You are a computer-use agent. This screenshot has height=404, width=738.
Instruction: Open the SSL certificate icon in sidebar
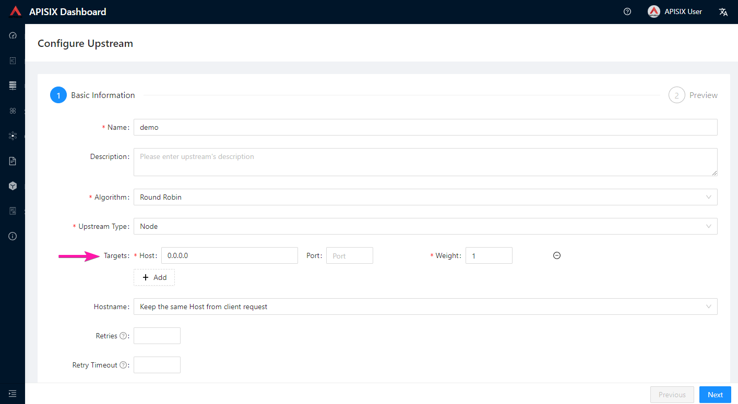tap(13, 211)
